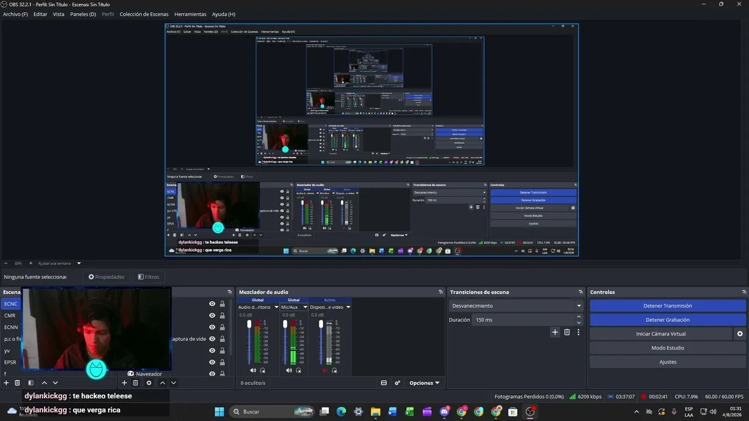
Task: Start virtual camera with Iniciar Cámara Virtual
Action: 661,334
